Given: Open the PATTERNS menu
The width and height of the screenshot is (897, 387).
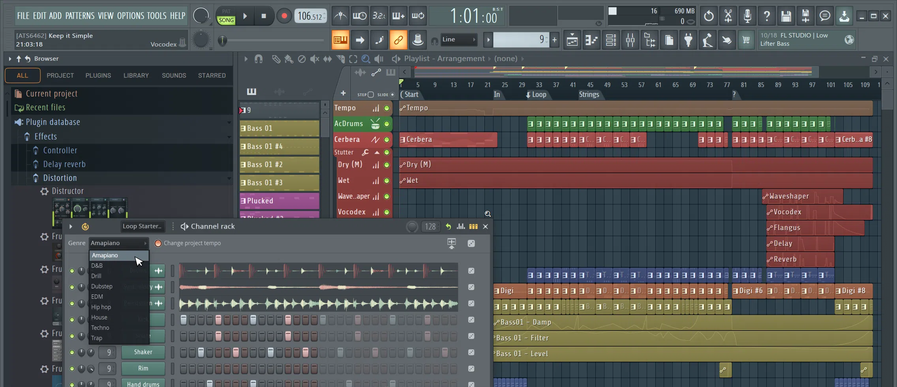Looking at the screenshot, I should coord(81,16).
